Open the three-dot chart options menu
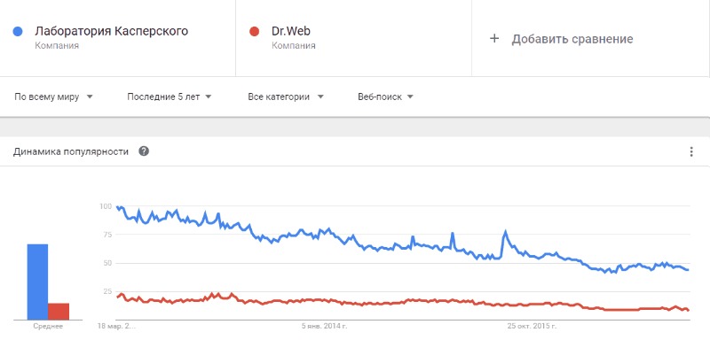710x363 pixels. pyautogui.click(x=691, y=151)
